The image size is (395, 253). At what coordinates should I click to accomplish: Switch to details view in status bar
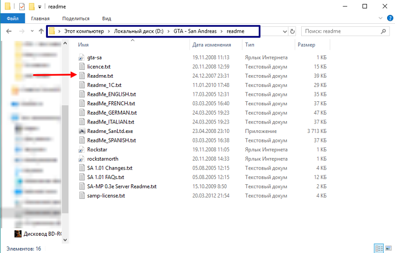pos(379,248)
